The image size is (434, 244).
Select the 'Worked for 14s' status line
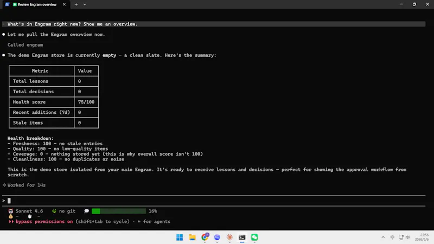(27, 185)
